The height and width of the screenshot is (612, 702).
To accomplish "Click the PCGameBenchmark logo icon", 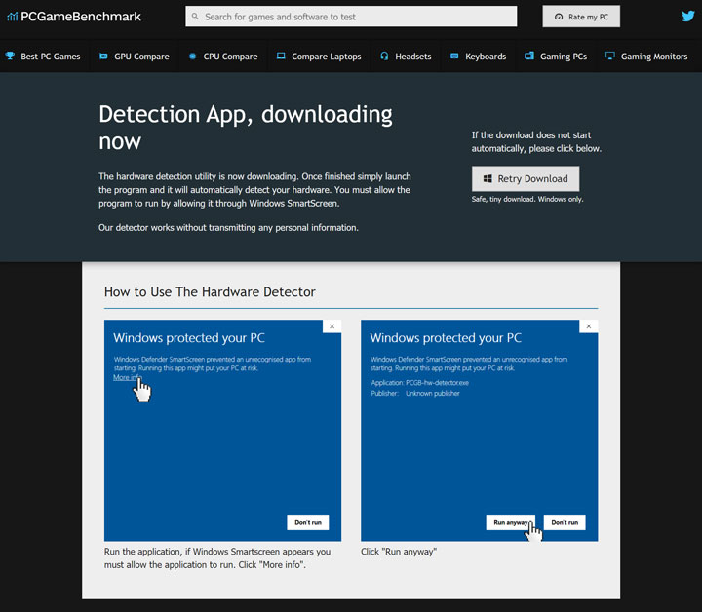I will 12,17.
